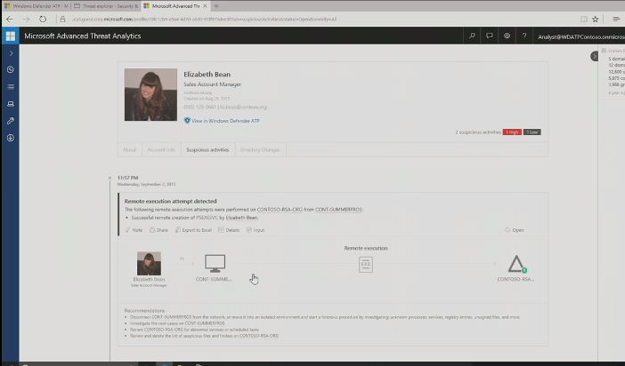Viewport: 625px width, 366px height.
Task: Open the alert status dropdown labeled Open
Action: coord(515,229)
